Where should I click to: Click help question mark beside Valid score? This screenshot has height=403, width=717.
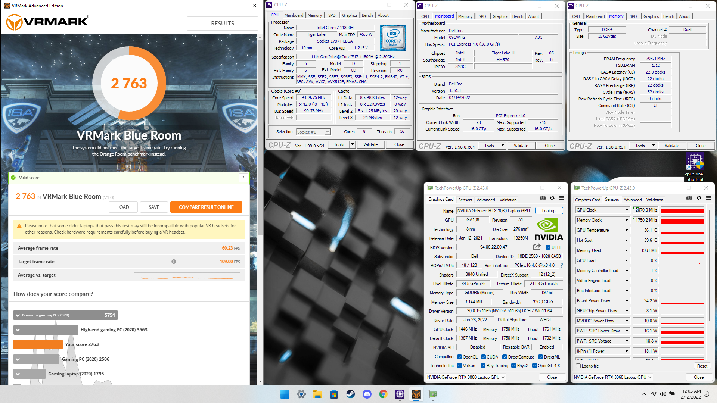pos(243,178)
